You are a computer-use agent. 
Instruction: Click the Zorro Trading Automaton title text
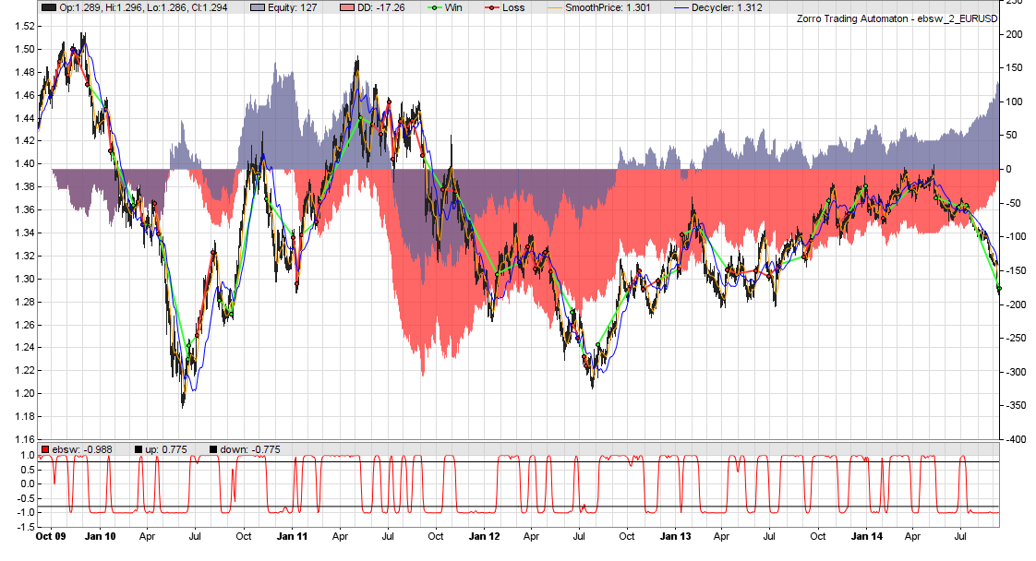tap(897, 18)
